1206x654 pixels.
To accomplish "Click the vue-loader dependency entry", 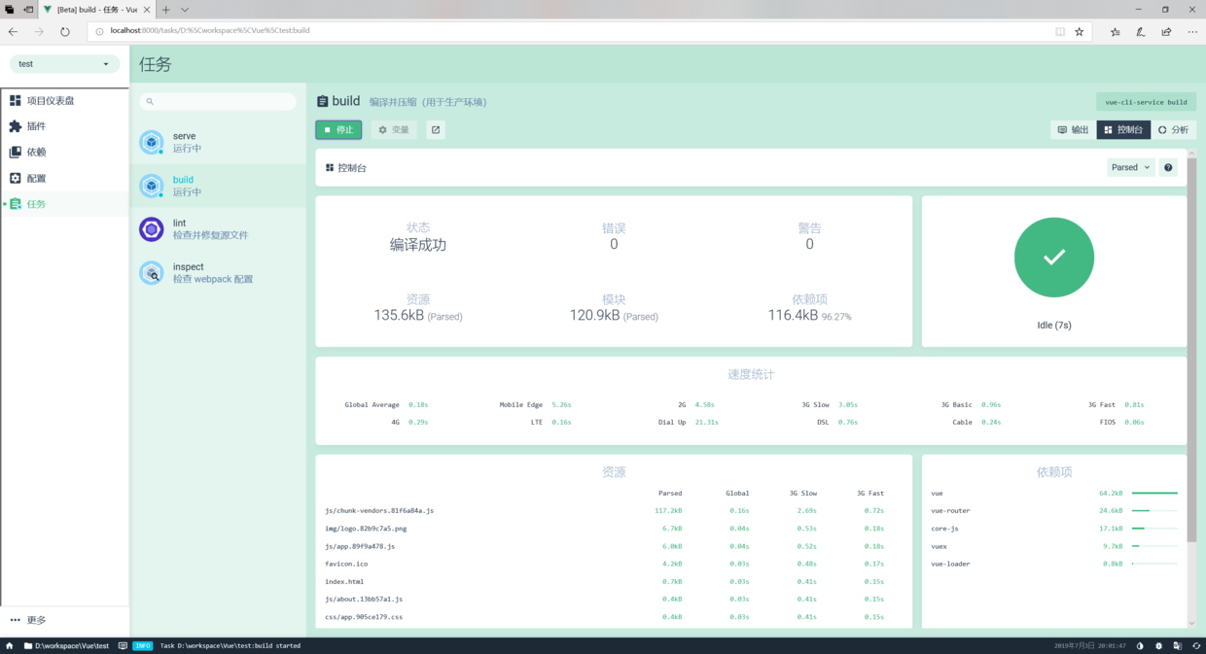I will (x=1054, y=564).
